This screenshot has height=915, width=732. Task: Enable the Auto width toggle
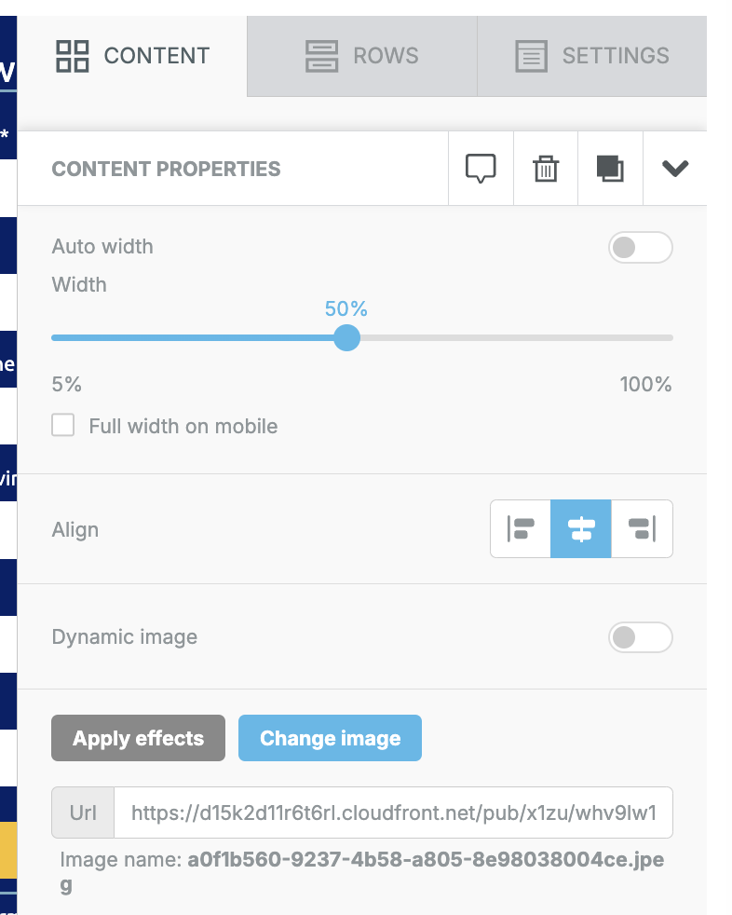coord(641,248)
